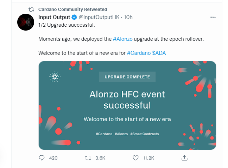
Task: Click the tweet text 'Upgrade successful'
Action: [x=71, y=25]
